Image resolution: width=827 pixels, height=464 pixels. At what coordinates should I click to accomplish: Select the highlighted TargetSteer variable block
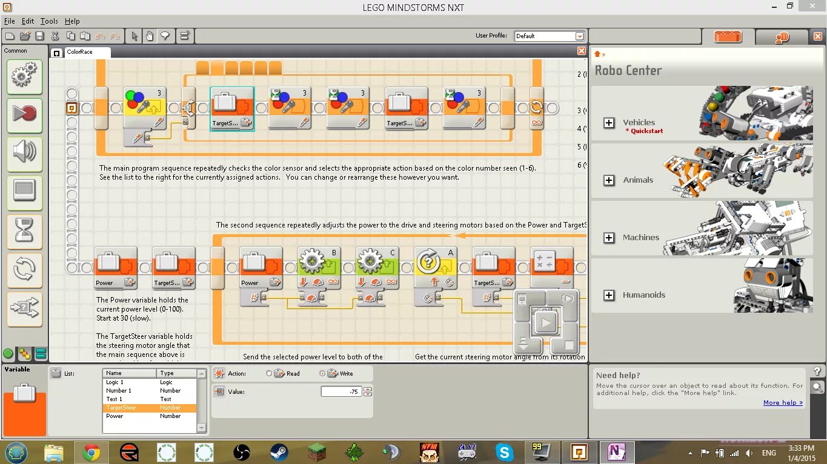pos(232,109)
